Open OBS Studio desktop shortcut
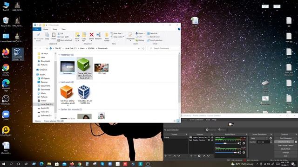The image size is (298, 167). click(6, 100)
